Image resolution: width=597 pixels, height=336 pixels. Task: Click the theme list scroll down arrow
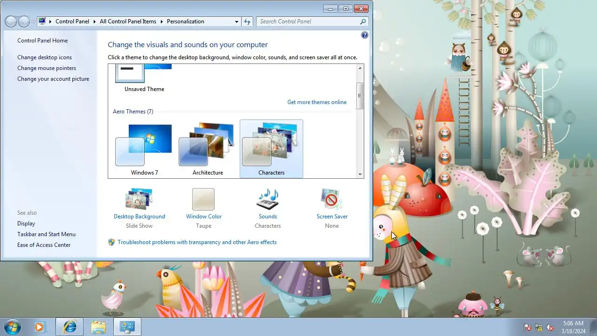click(x=360, y=174)
